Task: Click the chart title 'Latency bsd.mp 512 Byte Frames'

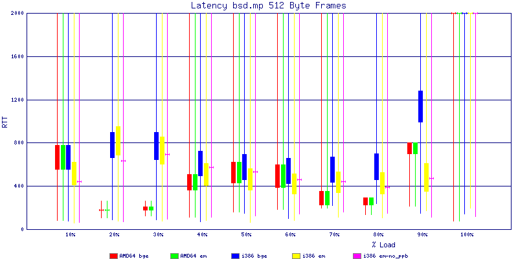Action: (269, 5)
